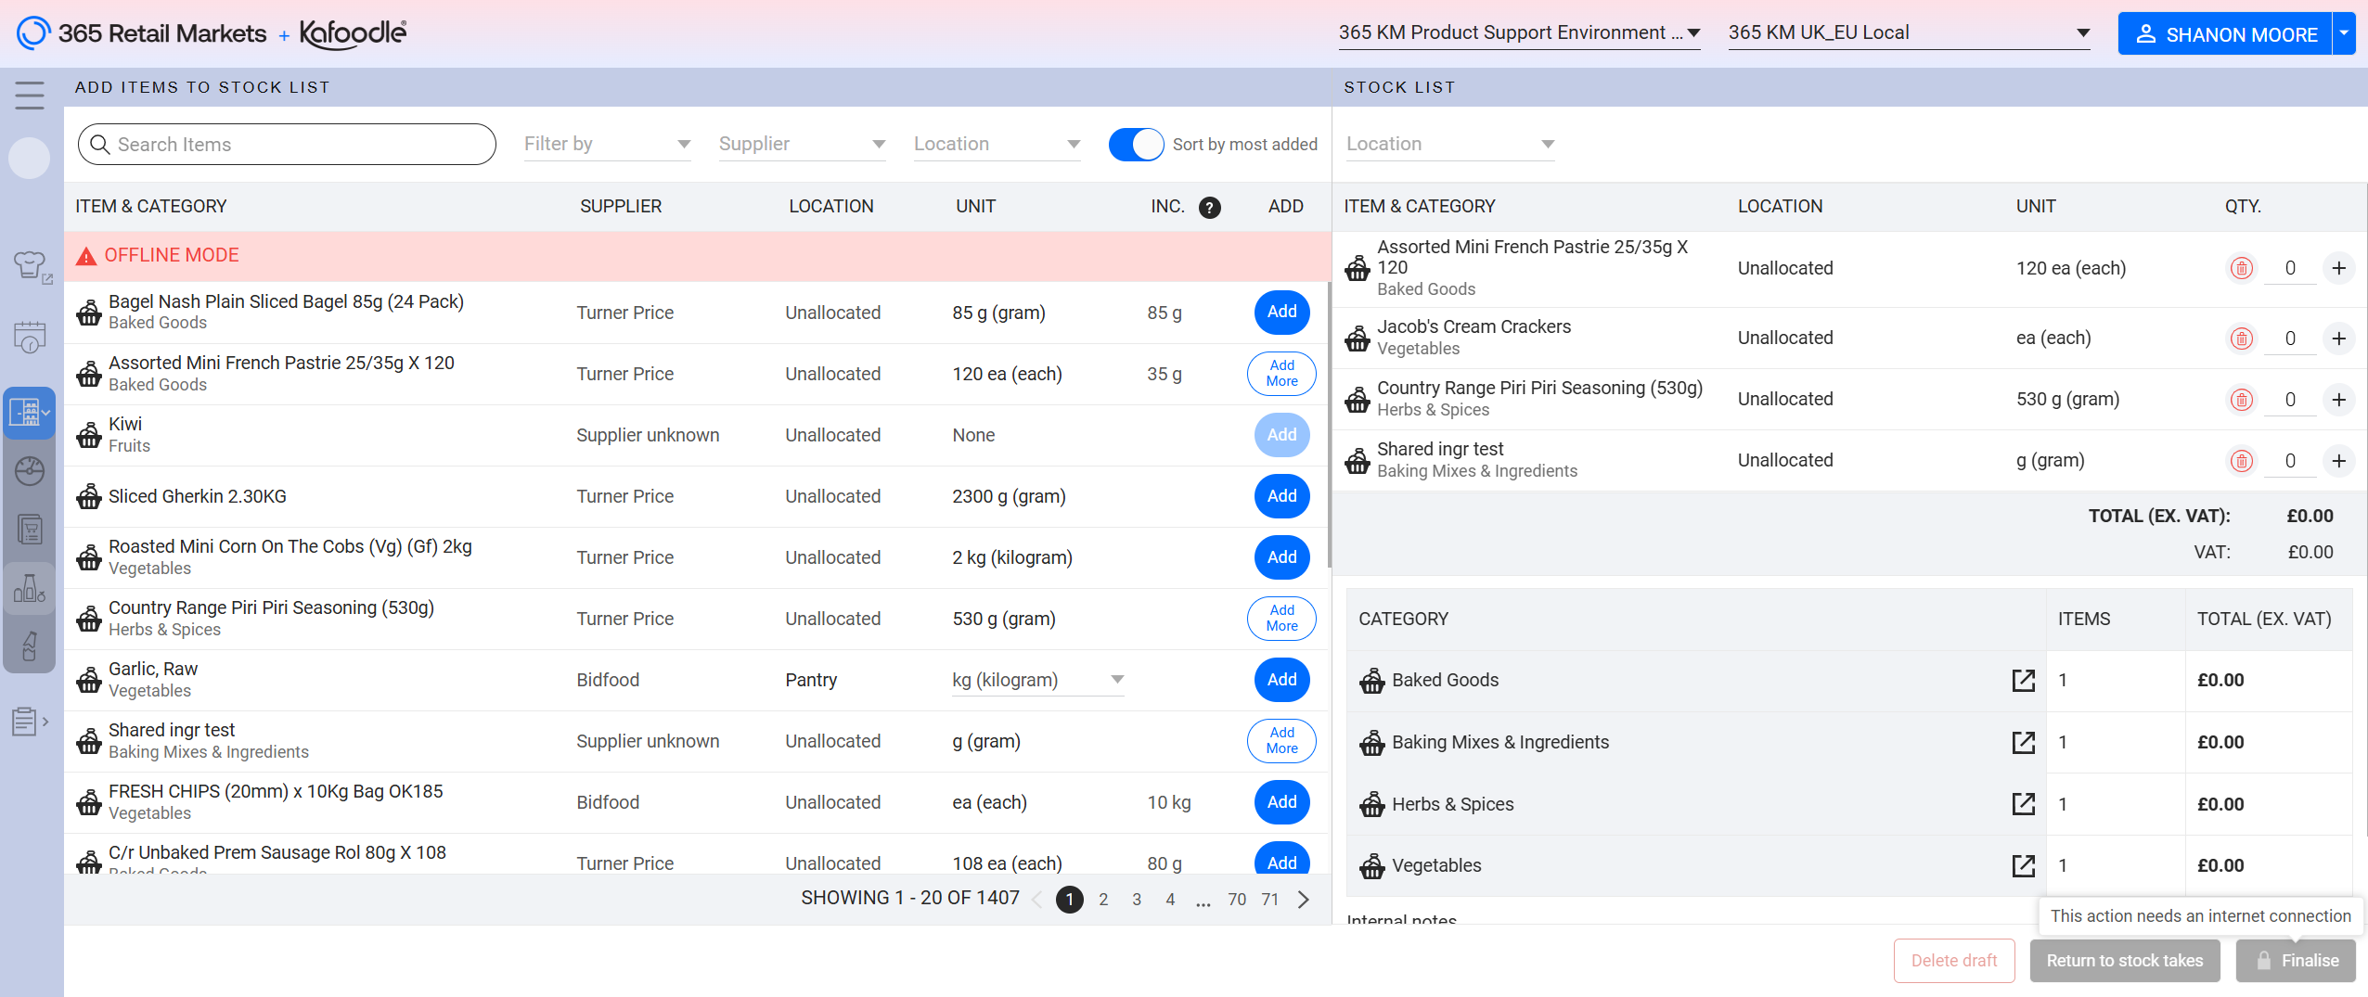
Task: Open the Filter by dropdown
Action: point(607,145)
